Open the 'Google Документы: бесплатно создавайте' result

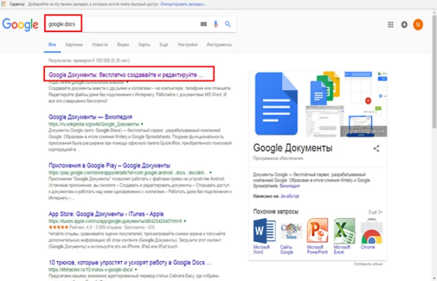click(126, 75)
